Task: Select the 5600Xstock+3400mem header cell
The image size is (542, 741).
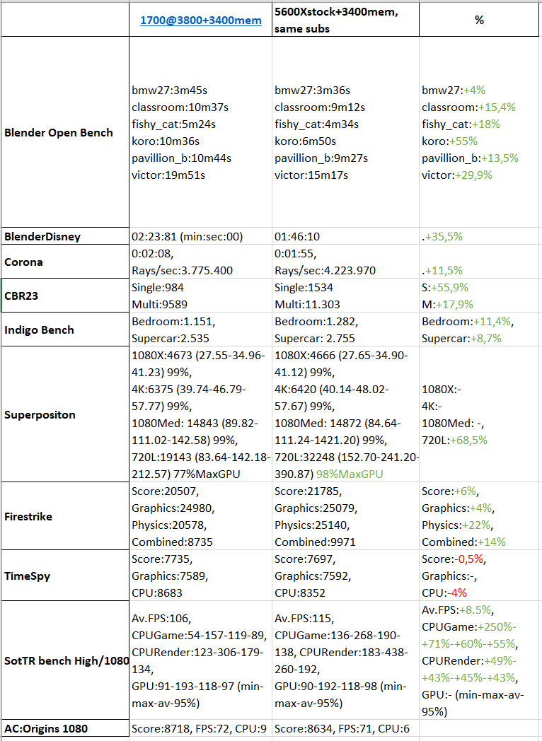Action: click(345, 20)
